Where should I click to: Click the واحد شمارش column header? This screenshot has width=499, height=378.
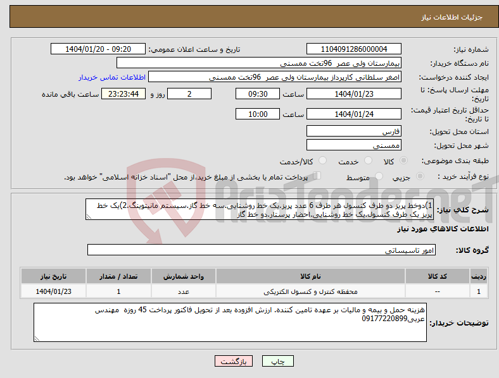point(184,276)
